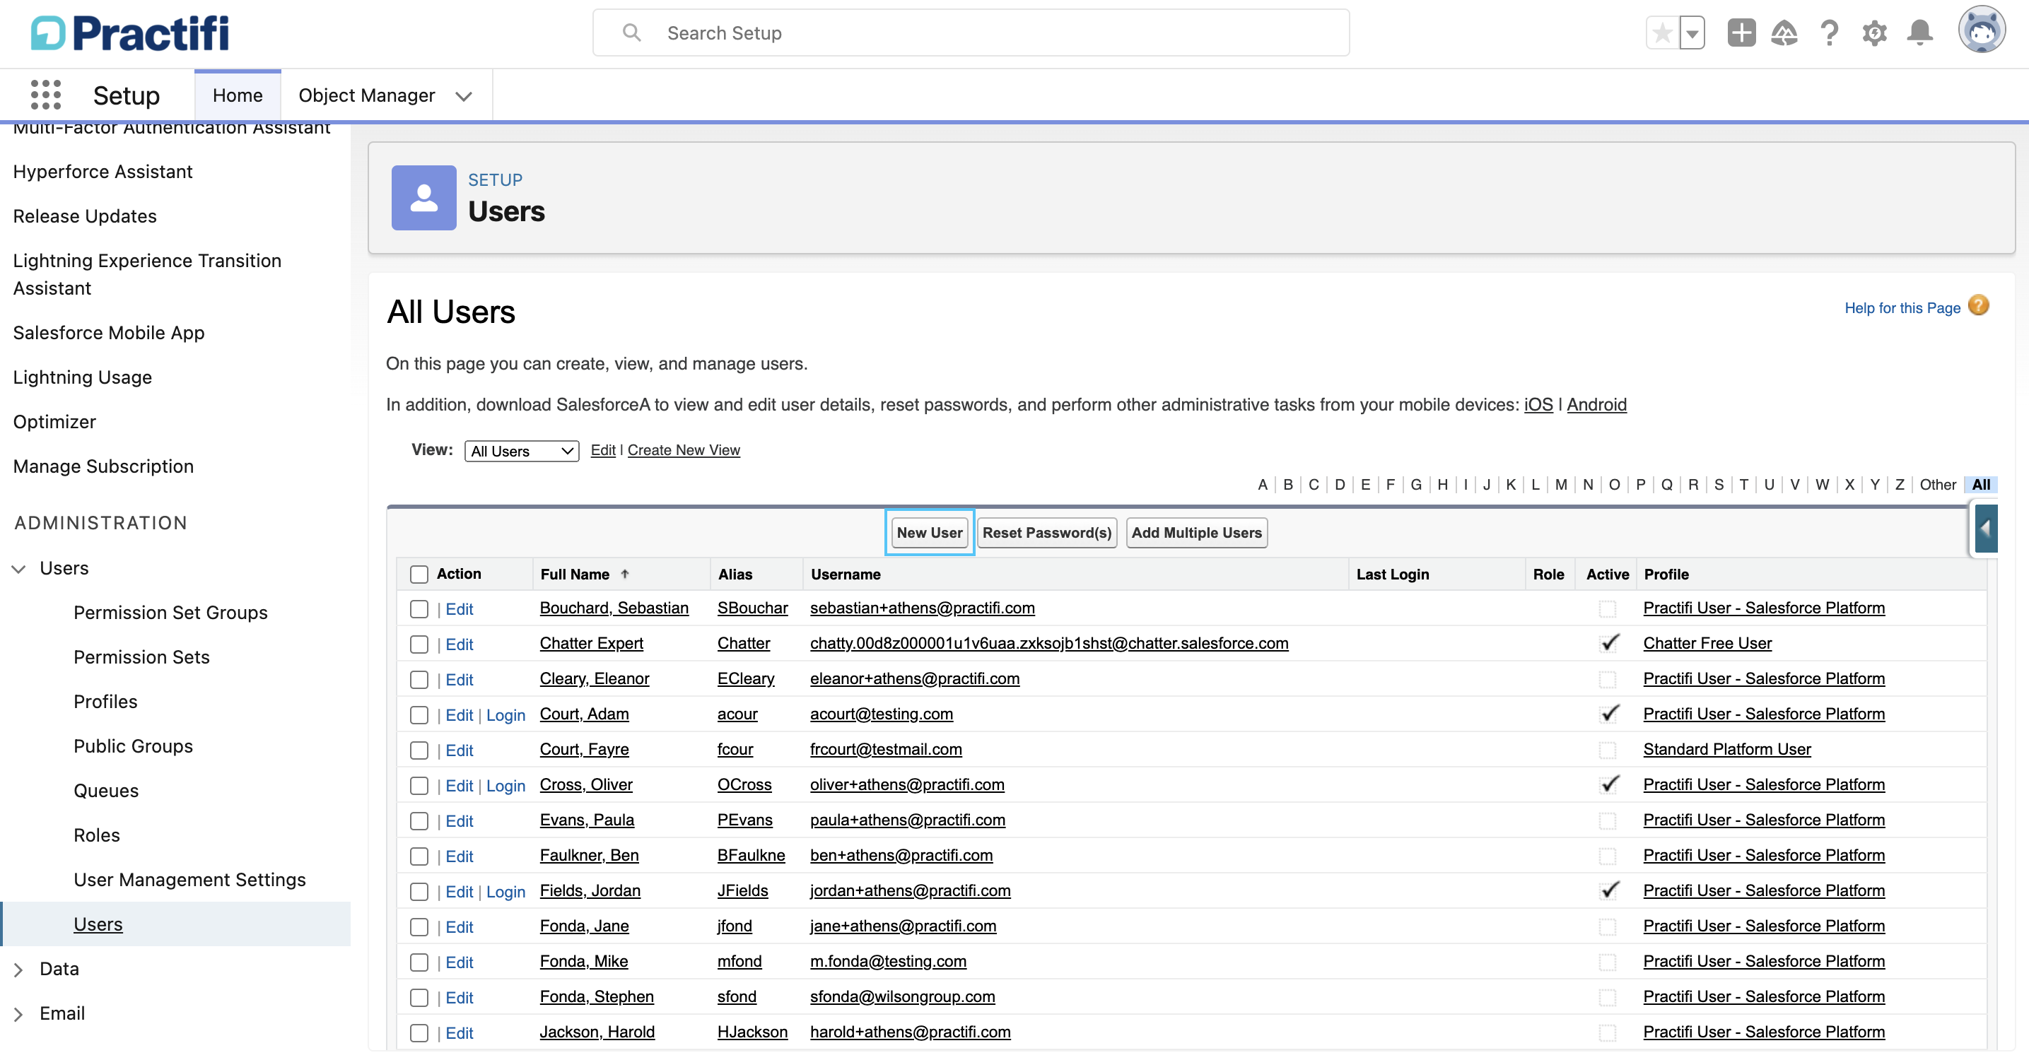Screen dimensions: 2029x1060
Task: Expand the Email section
Action: click(18, 1014)
